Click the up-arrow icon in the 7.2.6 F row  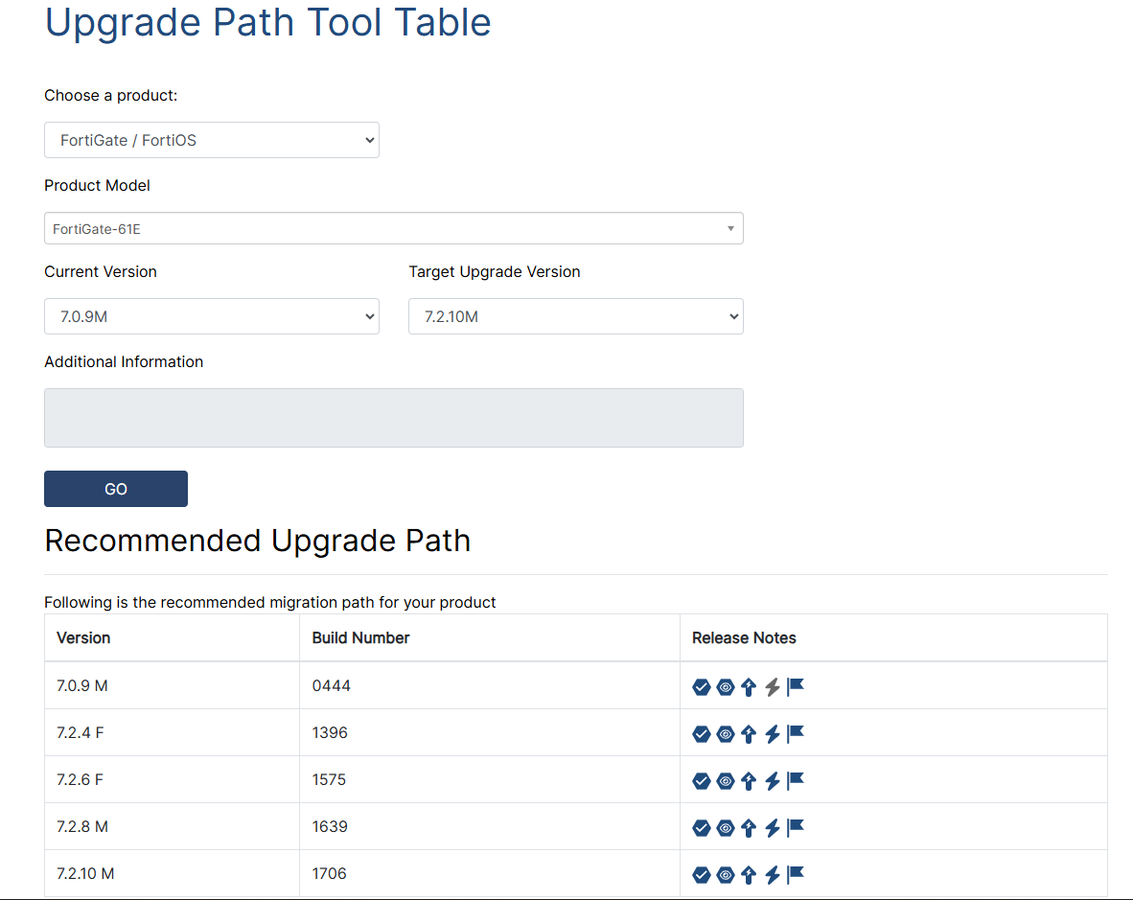pyautogui.click(x=749, y=781)
